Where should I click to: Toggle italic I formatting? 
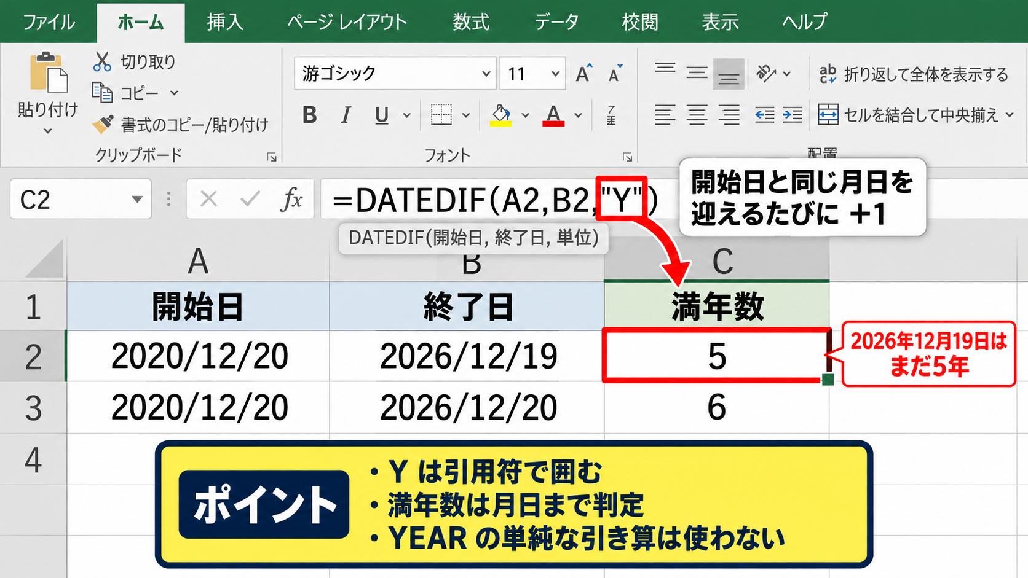(346, 115)
